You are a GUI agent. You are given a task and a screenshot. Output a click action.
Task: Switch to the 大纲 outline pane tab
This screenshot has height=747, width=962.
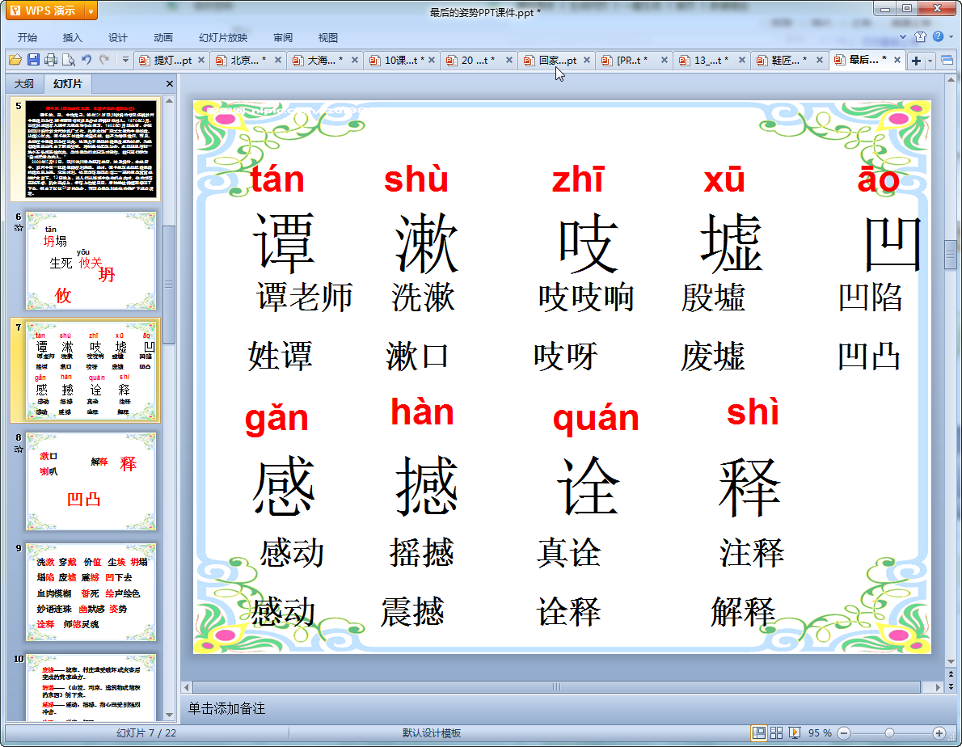[24, 83]
